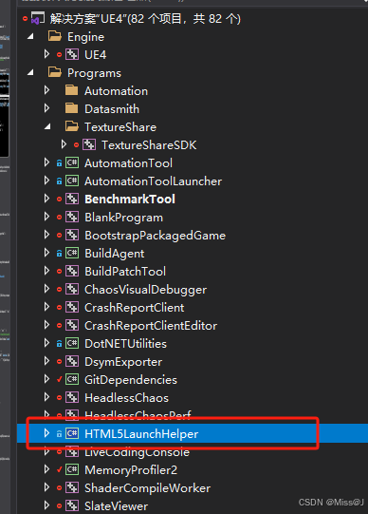Click the blue lock icon beside BuildAgent

click(59, 253)
